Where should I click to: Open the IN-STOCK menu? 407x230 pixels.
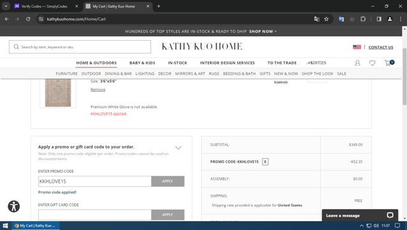pos(177,63)
